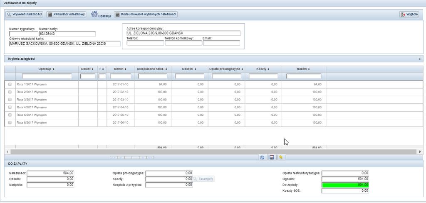Click the green Do zapłaty value field

345,185
